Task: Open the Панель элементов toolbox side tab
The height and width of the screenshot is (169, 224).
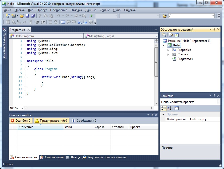Action: (5, 43)
